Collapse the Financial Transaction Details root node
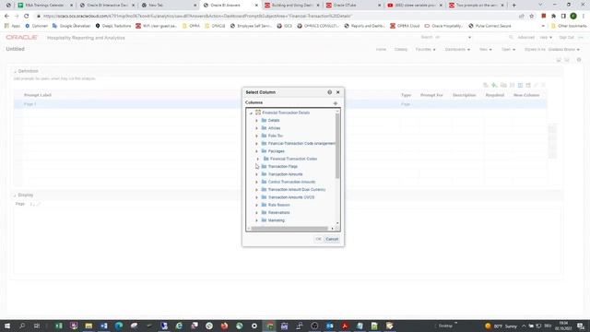 coord(251,113)
